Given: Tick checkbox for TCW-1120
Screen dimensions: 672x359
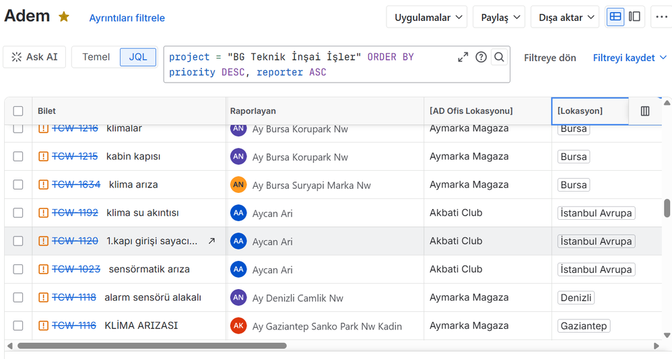Looking at the screenshot, I should pos(18,241).
